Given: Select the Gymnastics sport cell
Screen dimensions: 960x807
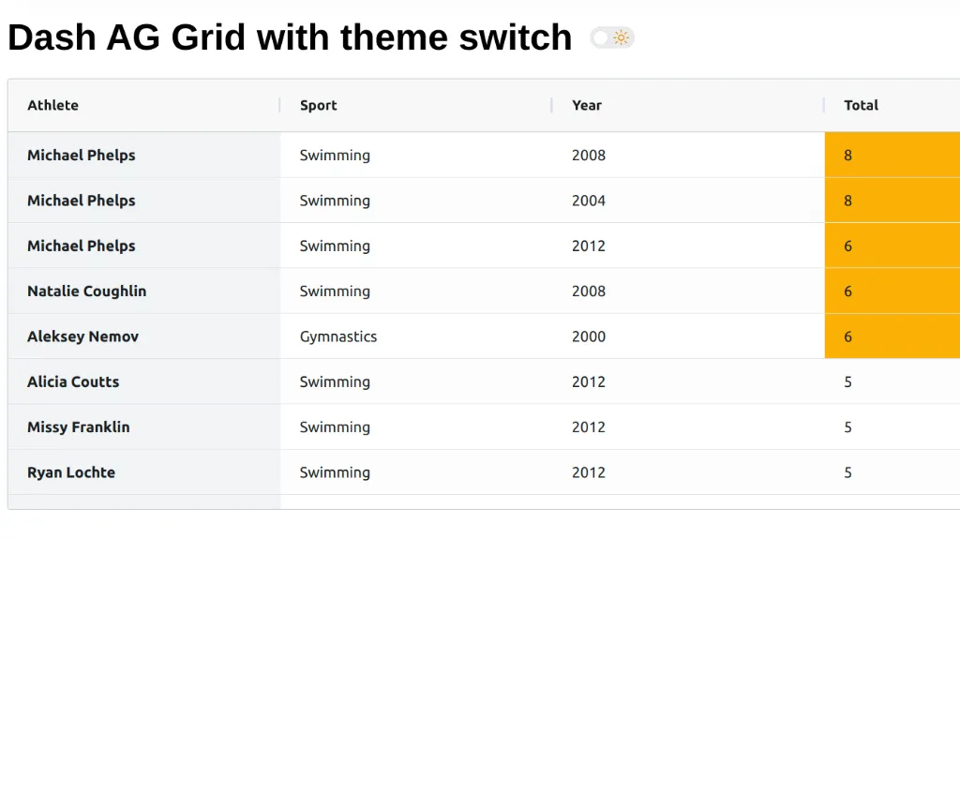Looking at the screenshot, I should click(x=338, y=336).
